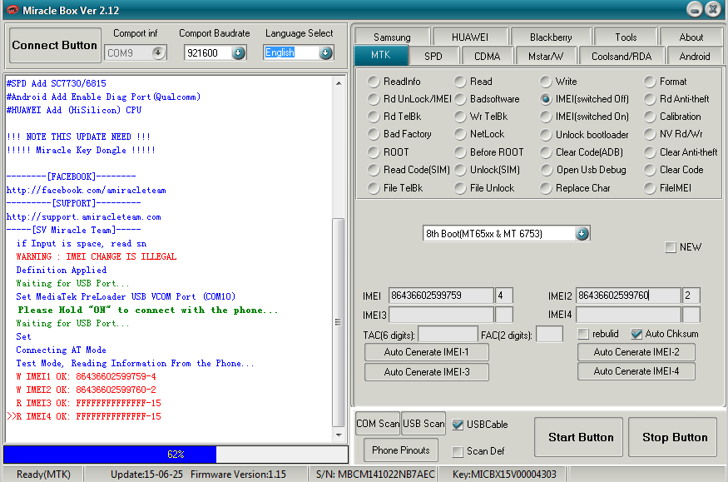Open the support.amiracleteam.com link in log
This screenshot has height=482, width=728.
[x=83, y=216]
